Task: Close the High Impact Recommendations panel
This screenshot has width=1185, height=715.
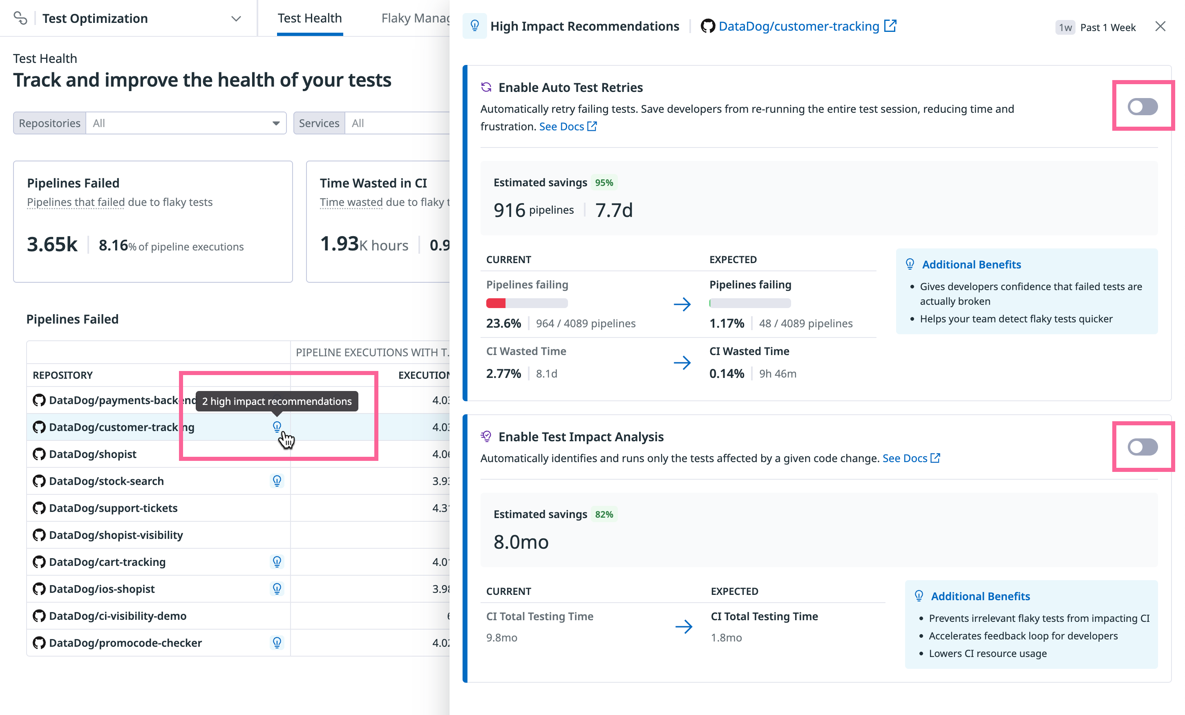Action: (1160, 26)
